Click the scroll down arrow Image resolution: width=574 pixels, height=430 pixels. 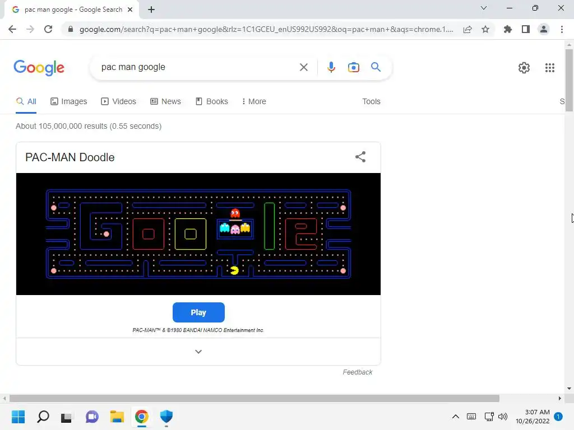coord(569,389)
